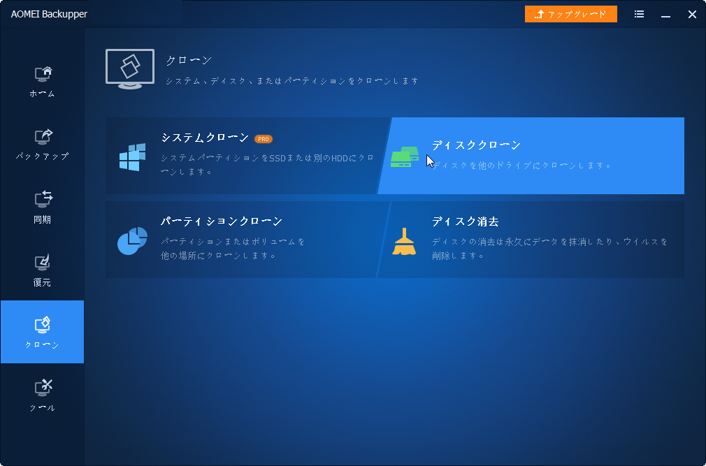Click the orange アップグレード button
Viewport: 706px width, 466px height.
[x=571, y=14]
